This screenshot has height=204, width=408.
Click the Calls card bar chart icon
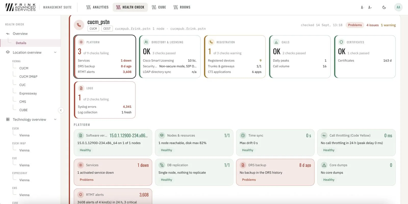[x=276, y=42]
